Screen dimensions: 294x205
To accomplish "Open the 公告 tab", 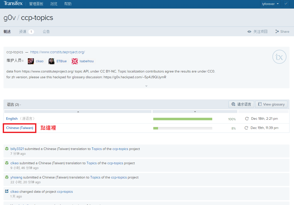I will point(46,31).
